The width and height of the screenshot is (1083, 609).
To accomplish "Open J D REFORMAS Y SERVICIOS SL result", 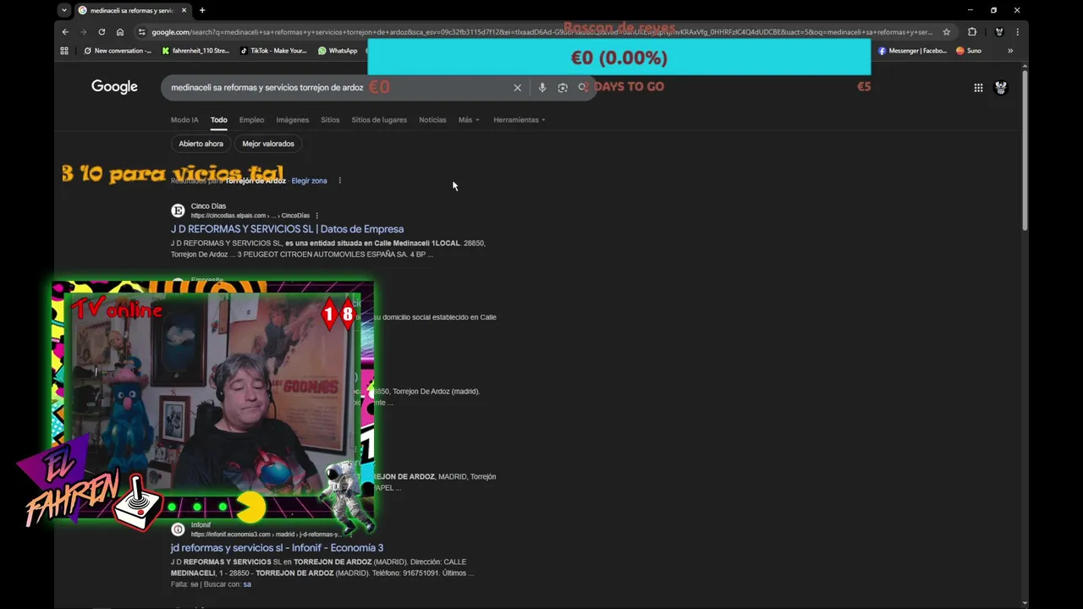I will pos(287,229).
